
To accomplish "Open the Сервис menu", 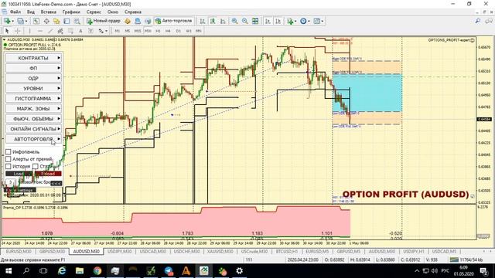I will tap(94, 12).
